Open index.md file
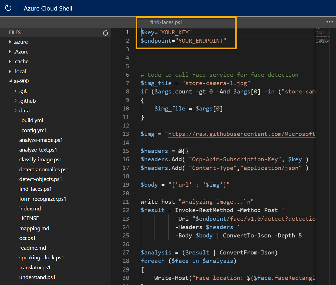 click(30, 209)
